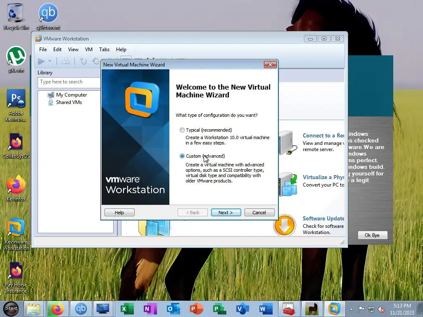
Task: Click the Virtualize a Physical Machine link
Action: 323,177
